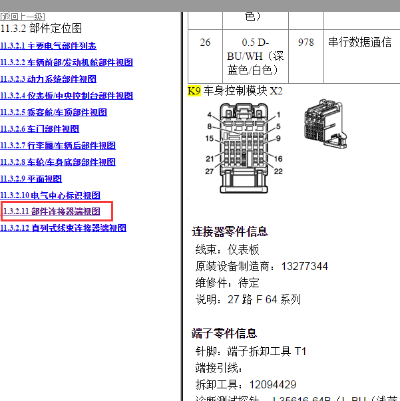Open 11.3.2.12 直列式线束连接器端视图
This screenshot has width=400, height=401.
pos(63,228)
